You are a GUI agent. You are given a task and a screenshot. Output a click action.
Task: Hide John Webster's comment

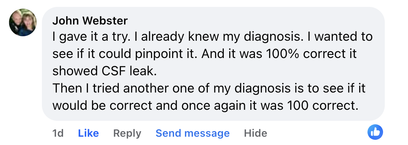(255, 133)
